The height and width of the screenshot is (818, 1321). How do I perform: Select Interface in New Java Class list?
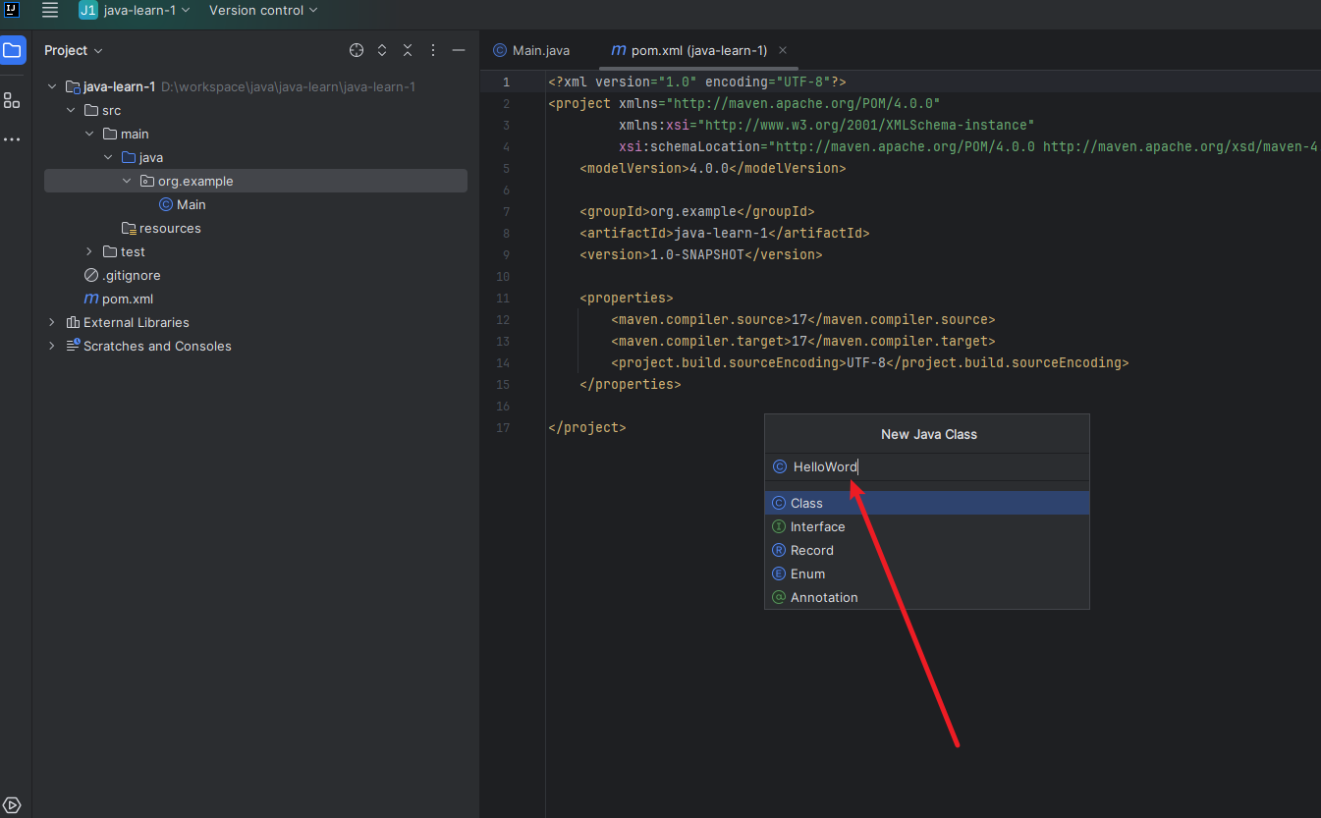point(927,526)
